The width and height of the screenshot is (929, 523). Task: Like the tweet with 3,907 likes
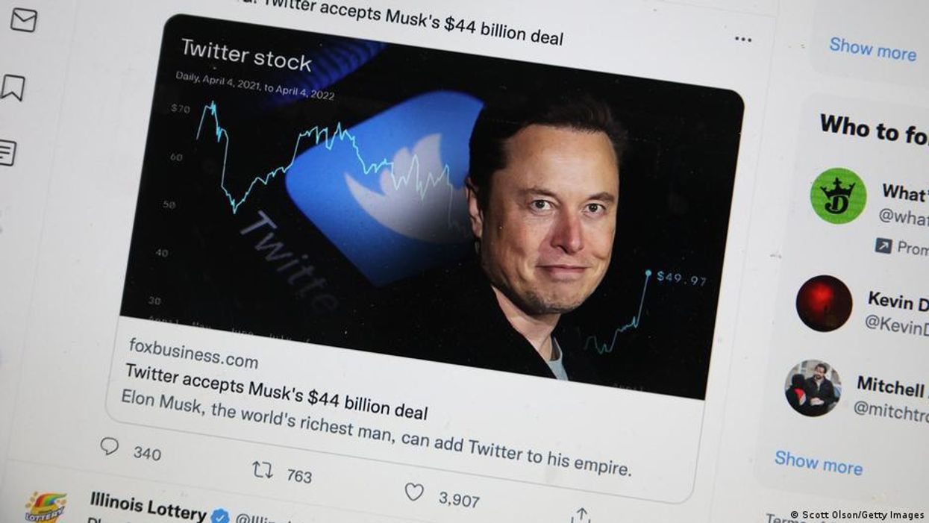pos(414,492)
